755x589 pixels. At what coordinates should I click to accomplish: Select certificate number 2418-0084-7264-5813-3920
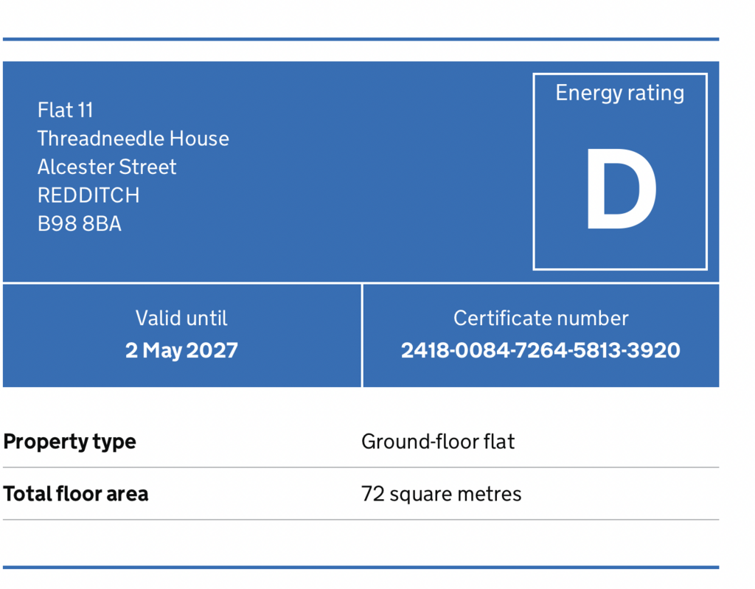click(540, 350)
